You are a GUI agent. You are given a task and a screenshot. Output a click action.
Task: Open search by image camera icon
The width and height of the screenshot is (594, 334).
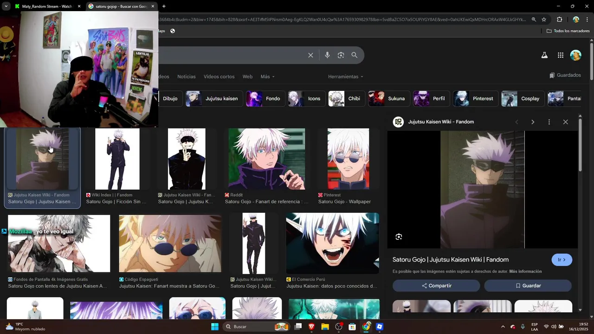pyautogui.click(x=341, y=55)
